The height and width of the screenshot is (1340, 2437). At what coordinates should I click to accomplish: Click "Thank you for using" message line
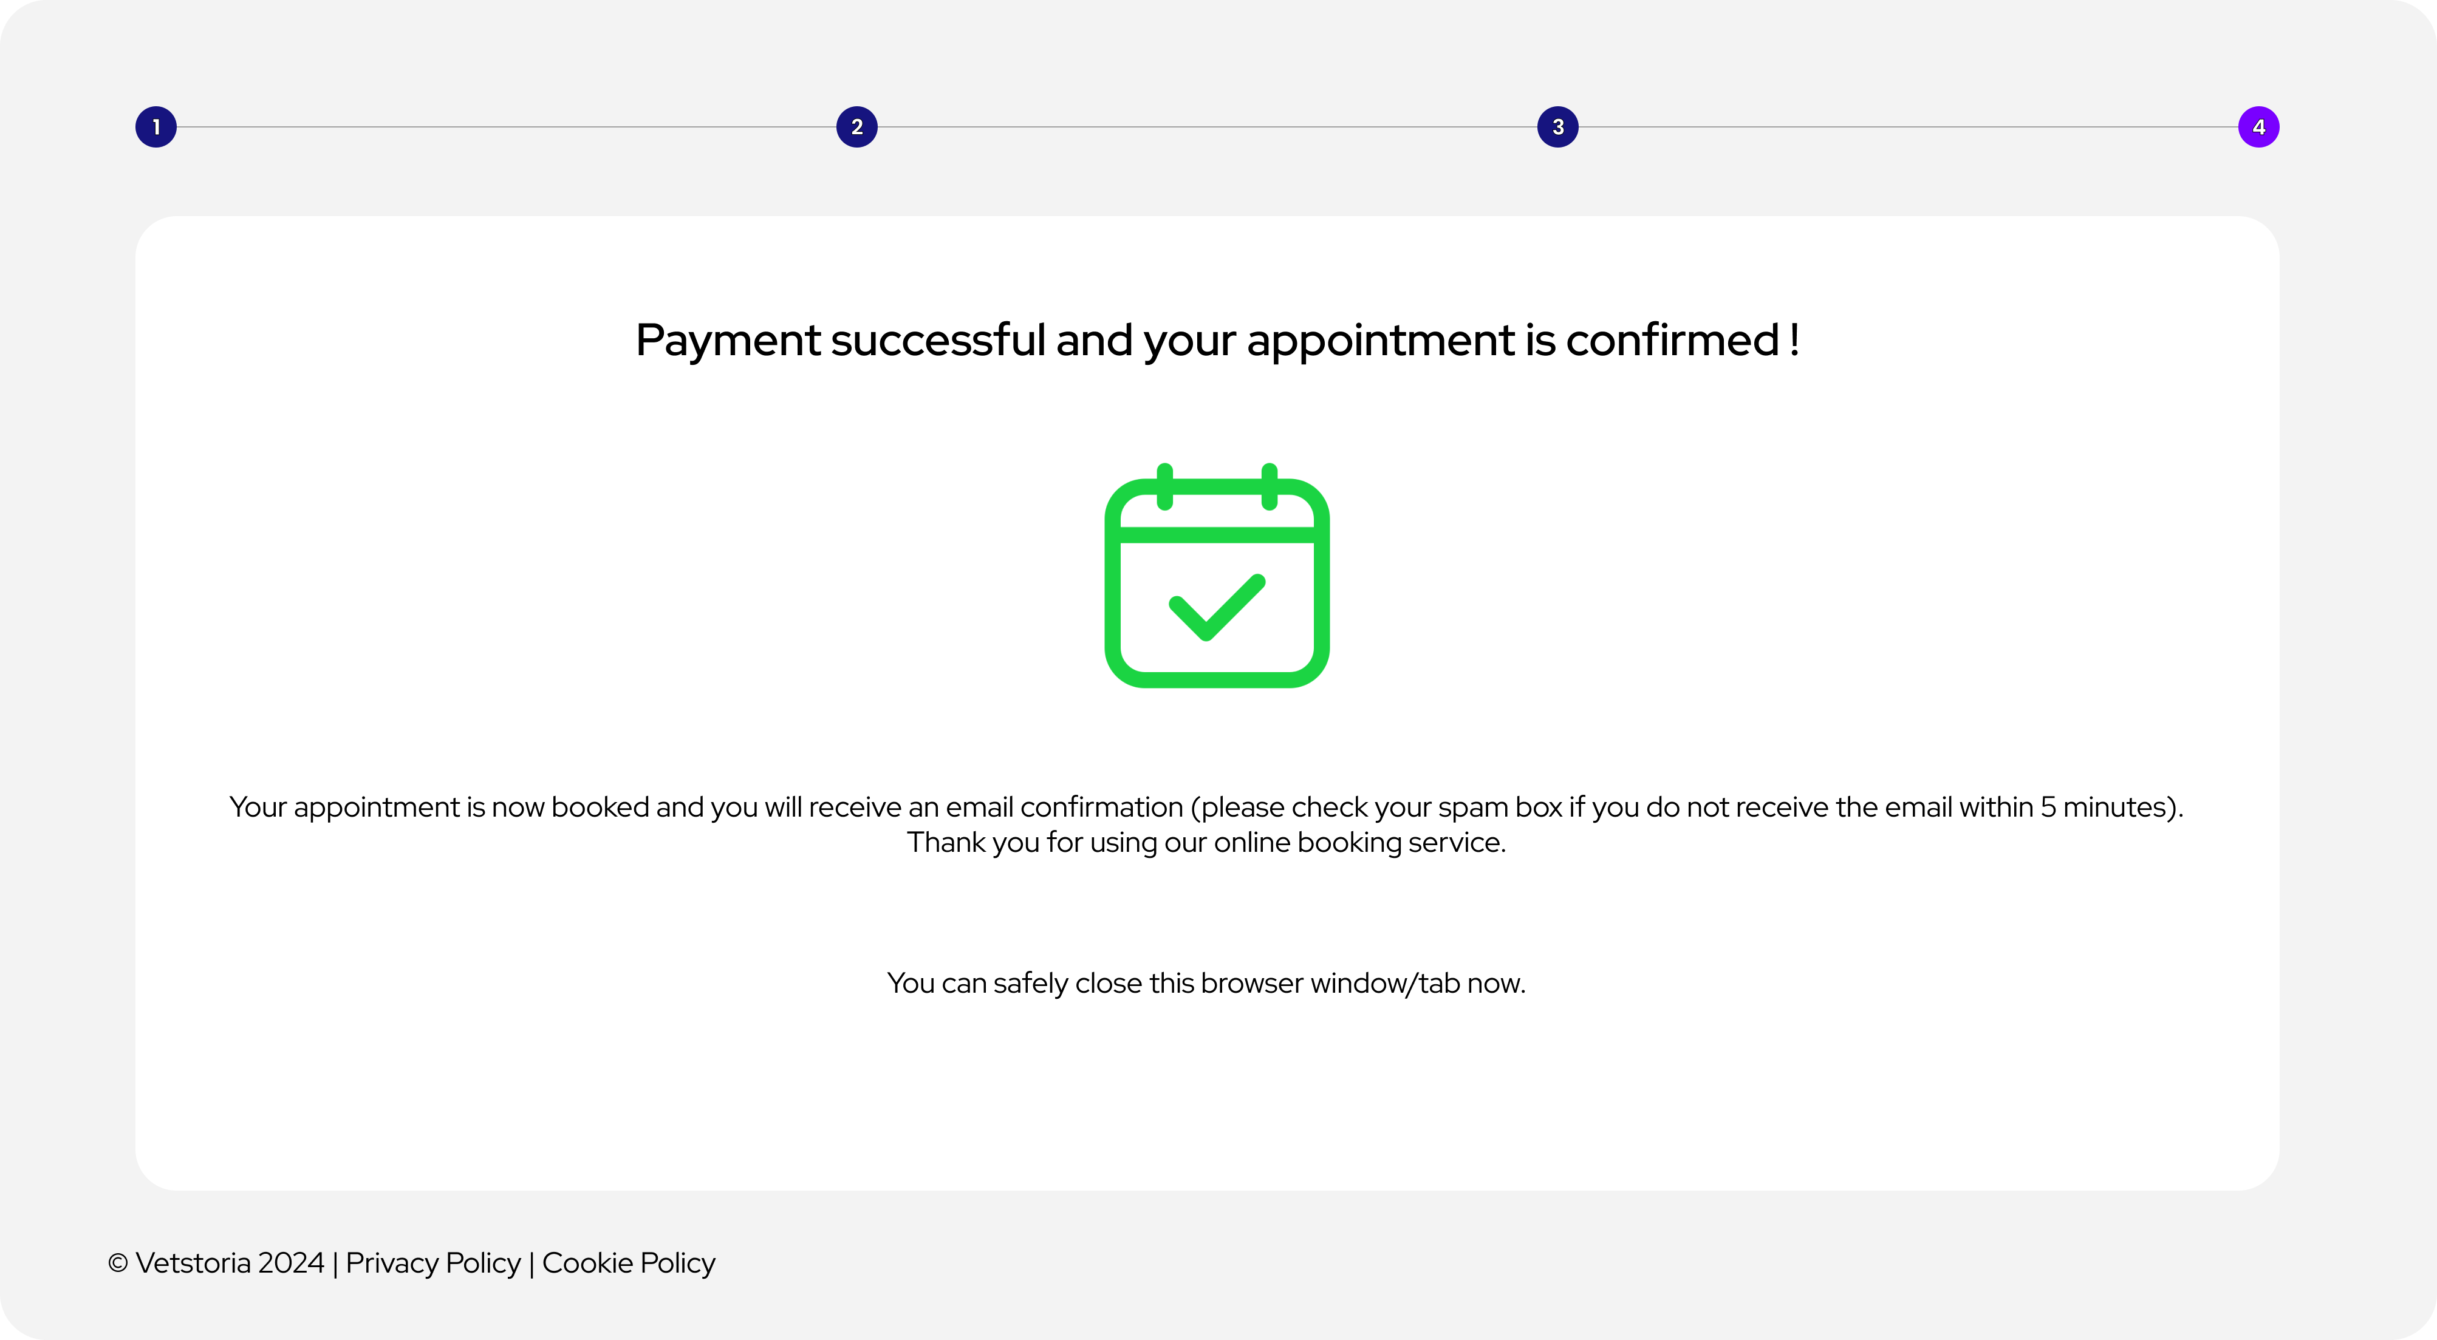(1206, 842)
